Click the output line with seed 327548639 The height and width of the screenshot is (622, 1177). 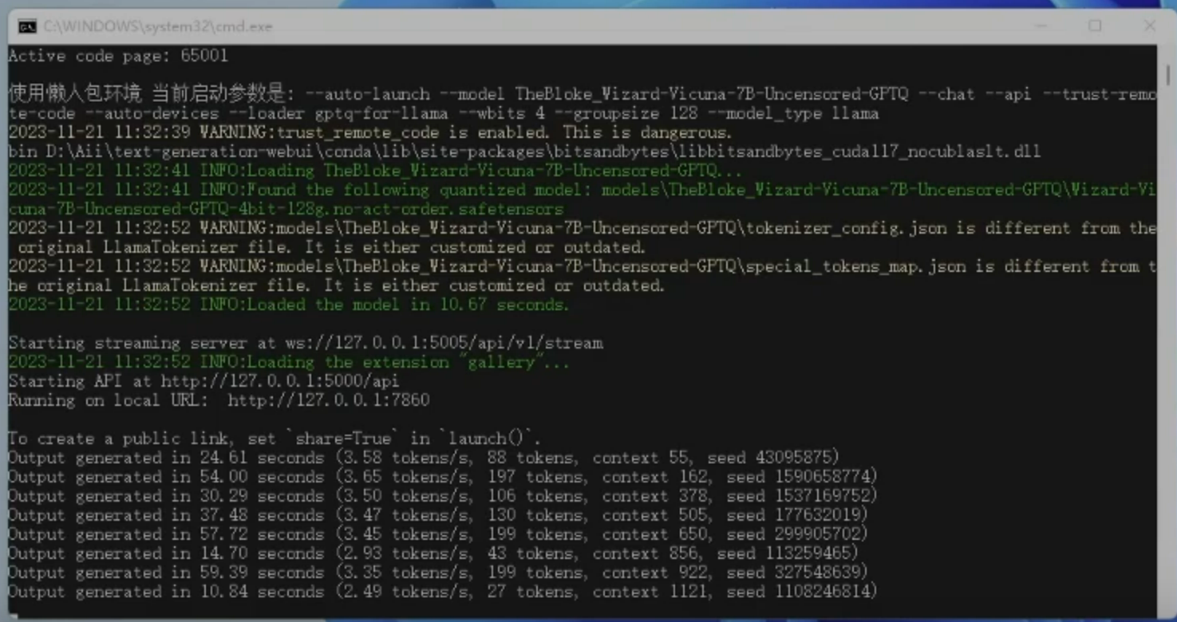click(x=438, y=573)
